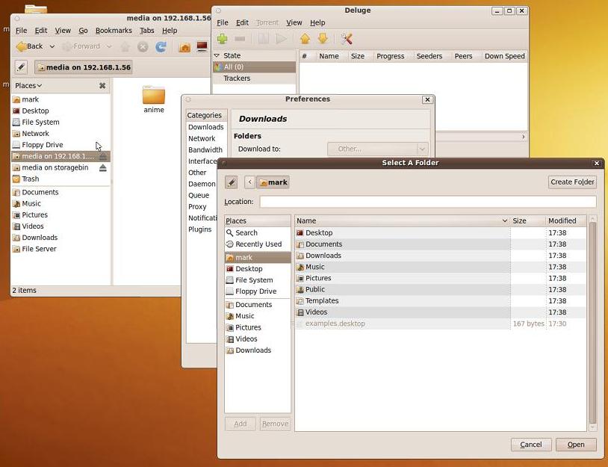Click the Computer icon in file browser toolbar
Screen dimensions: 608x467
202,47
